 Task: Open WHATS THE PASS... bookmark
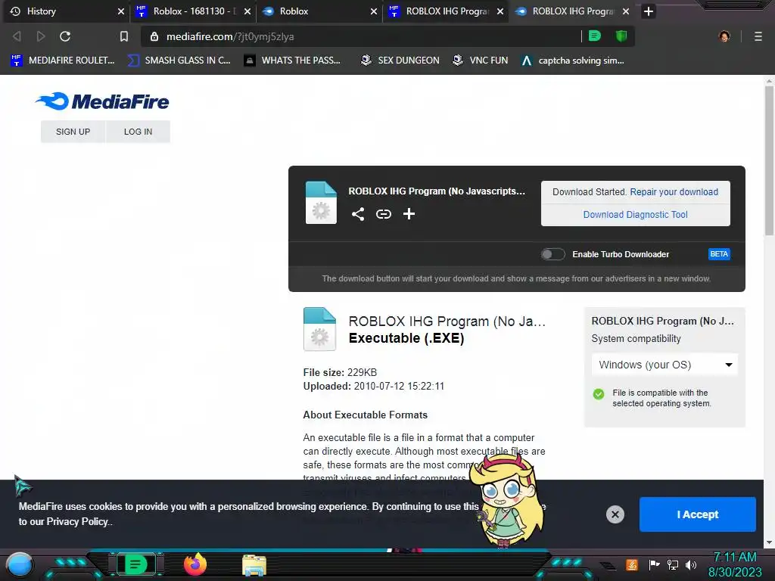click(293, 61)
